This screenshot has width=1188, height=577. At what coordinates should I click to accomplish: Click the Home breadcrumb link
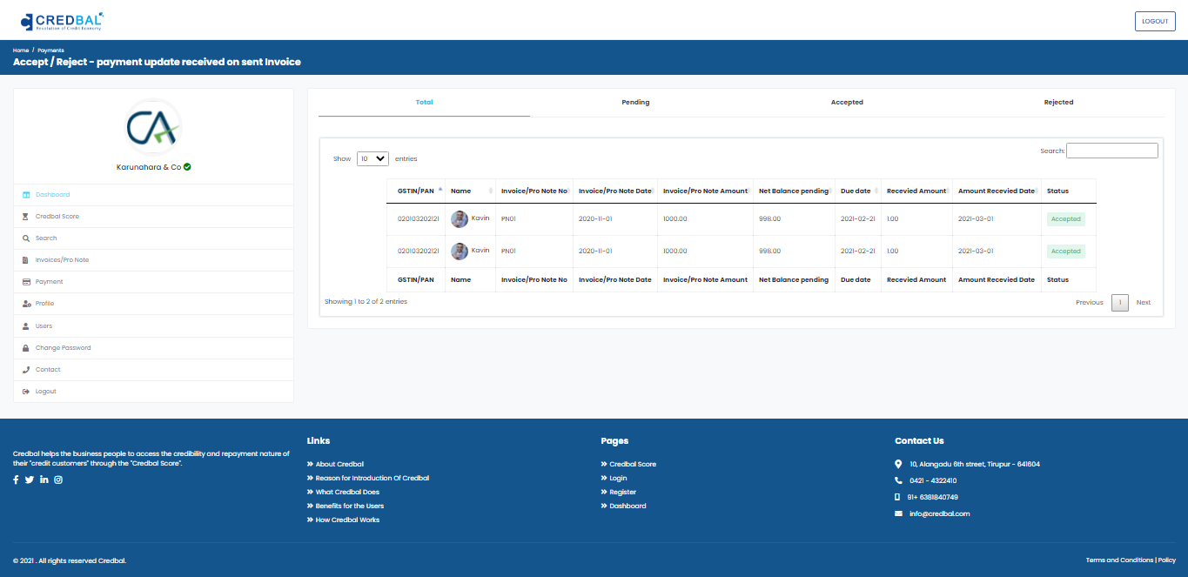(x=21, y=50)
